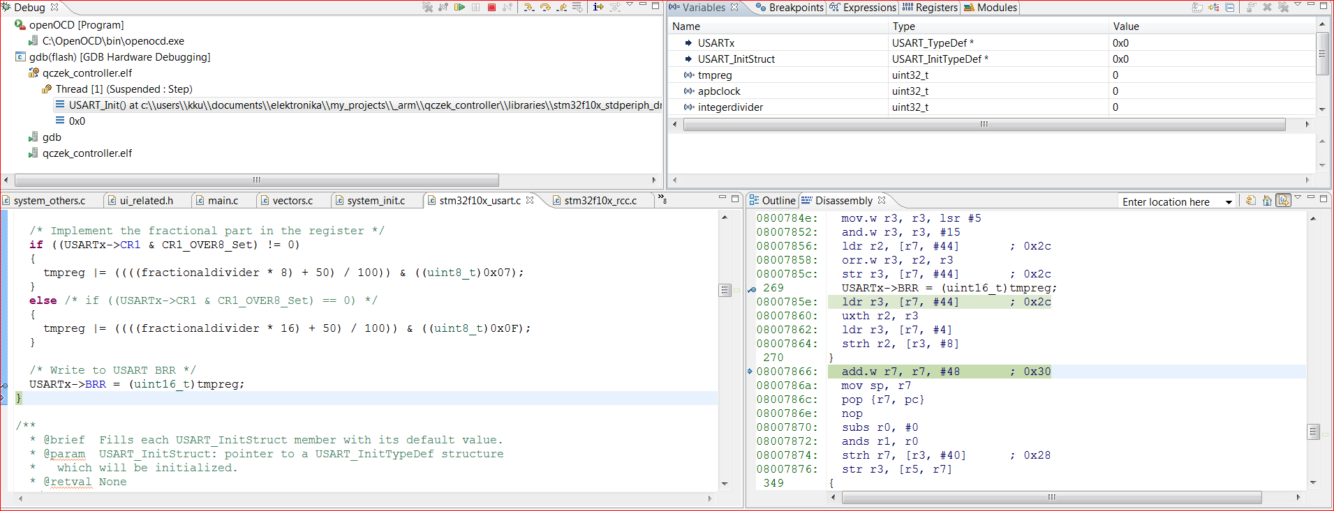Select the gdb process node
The height and width of the screenshot is (511, 1334).
[x=52, y=137]
